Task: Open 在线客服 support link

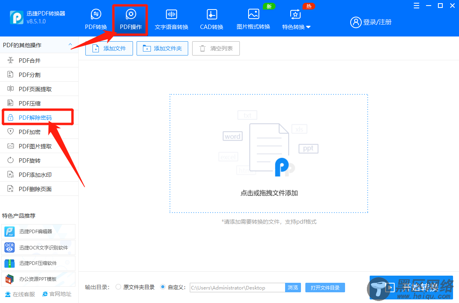Action: [20, 294]
